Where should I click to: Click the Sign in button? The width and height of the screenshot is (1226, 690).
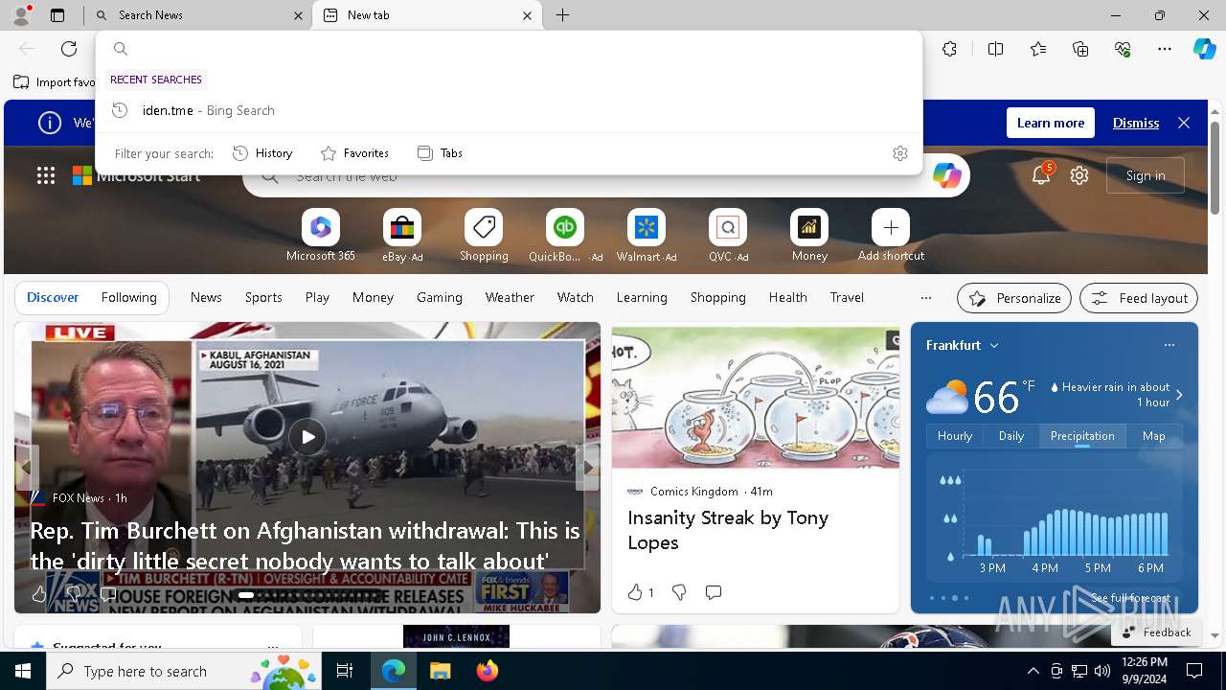click(x=1146, y=175)
